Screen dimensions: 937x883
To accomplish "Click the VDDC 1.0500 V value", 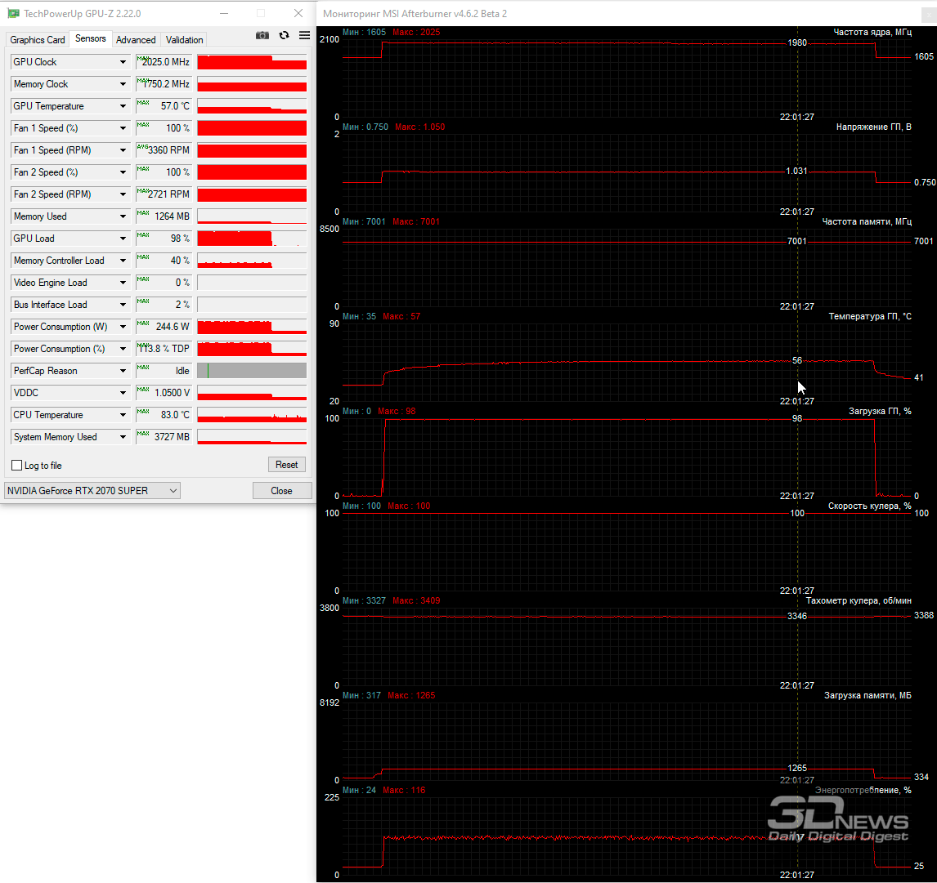I will click(164, 394).
